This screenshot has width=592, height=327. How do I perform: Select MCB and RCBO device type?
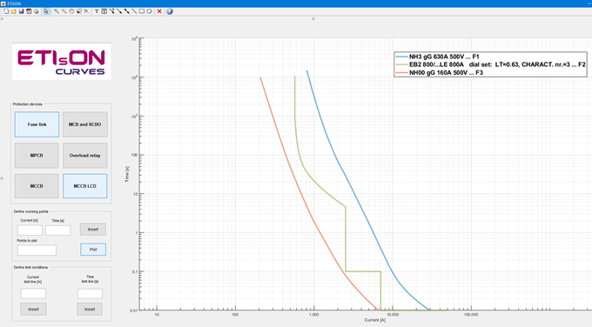(85, 124)
